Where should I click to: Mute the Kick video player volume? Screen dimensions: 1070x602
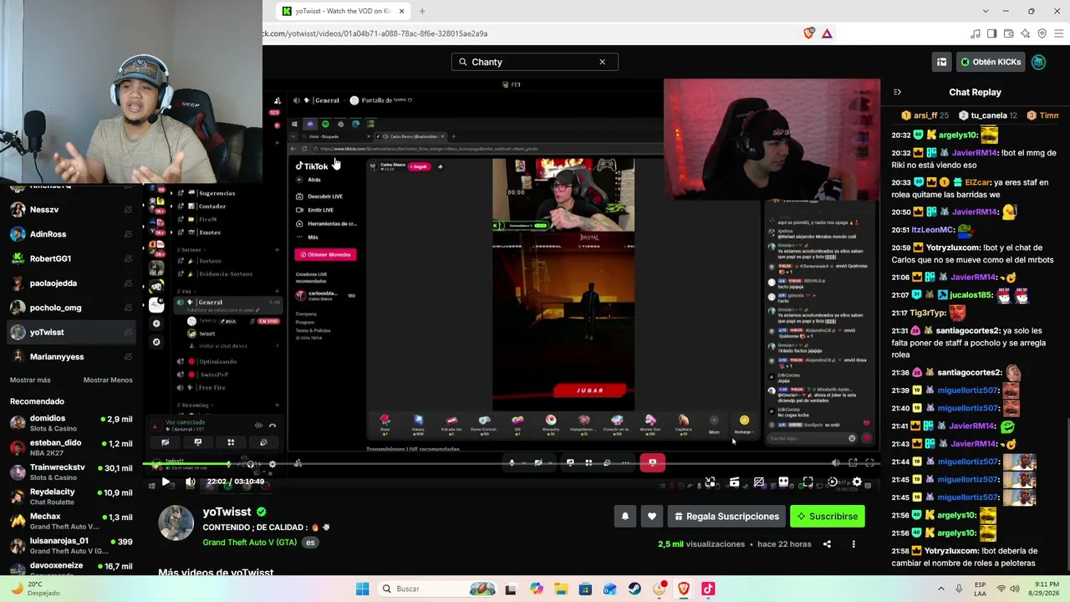point(190,482)
